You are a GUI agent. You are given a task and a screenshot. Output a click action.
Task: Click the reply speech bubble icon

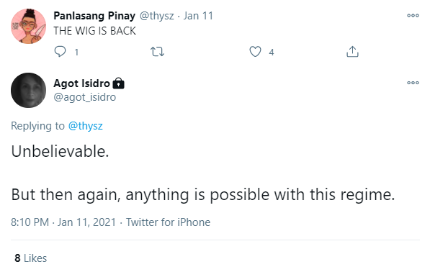[x=60, y=52]
